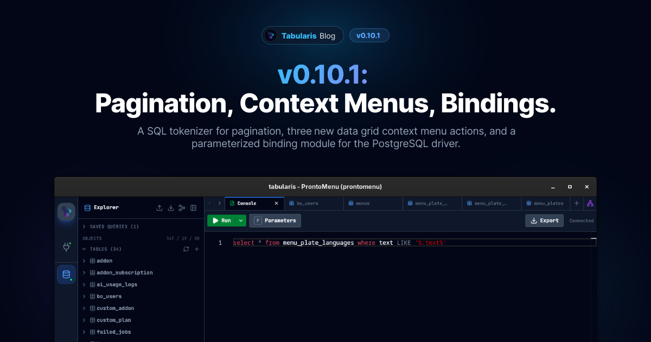The image size is (651, 342).
Task: Export the query results
Action: click(x=545, y=220)
